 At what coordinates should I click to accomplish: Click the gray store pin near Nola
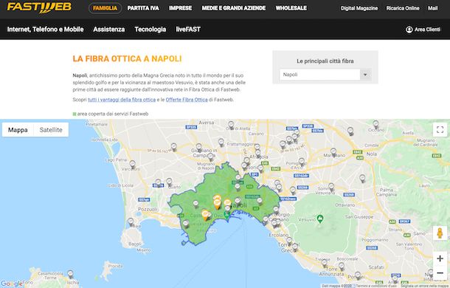click(x=362, y=179)
